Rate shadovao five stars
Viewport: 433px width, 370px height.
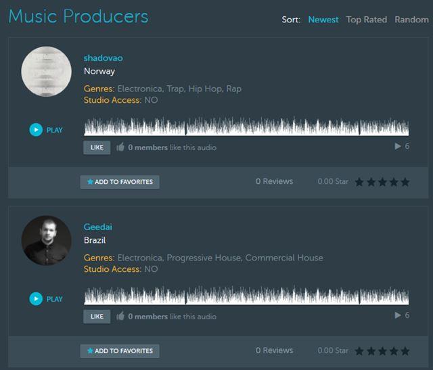tap(405, 182)
